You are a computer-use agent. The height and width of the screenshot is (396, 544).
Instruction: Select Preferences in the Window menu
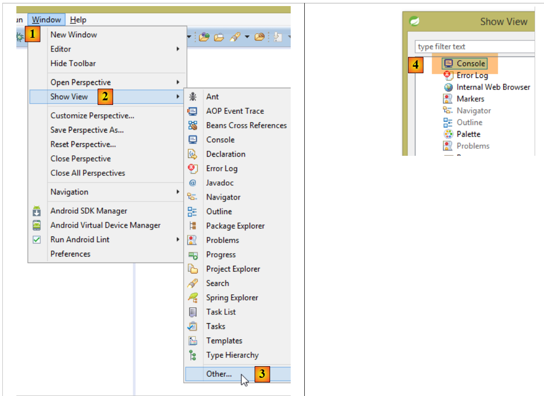click(71, 254)
